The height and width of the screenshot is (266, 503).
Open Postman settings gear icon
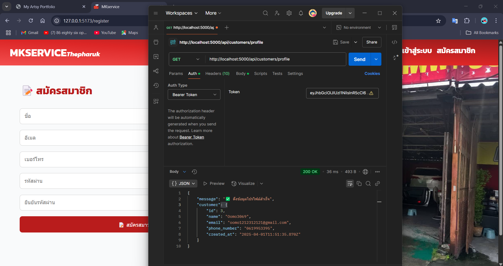coord(289,13)
